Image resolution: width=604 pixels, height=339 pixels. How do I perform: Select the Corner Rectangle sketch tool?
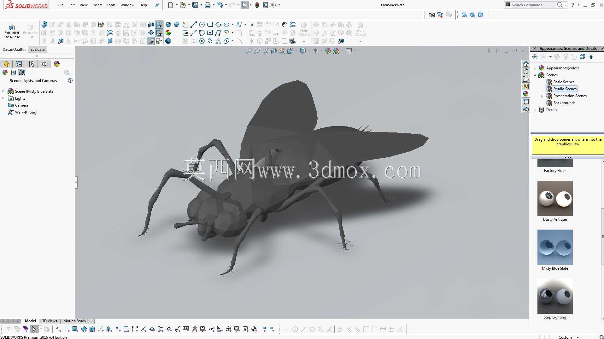tap(210, 25)
